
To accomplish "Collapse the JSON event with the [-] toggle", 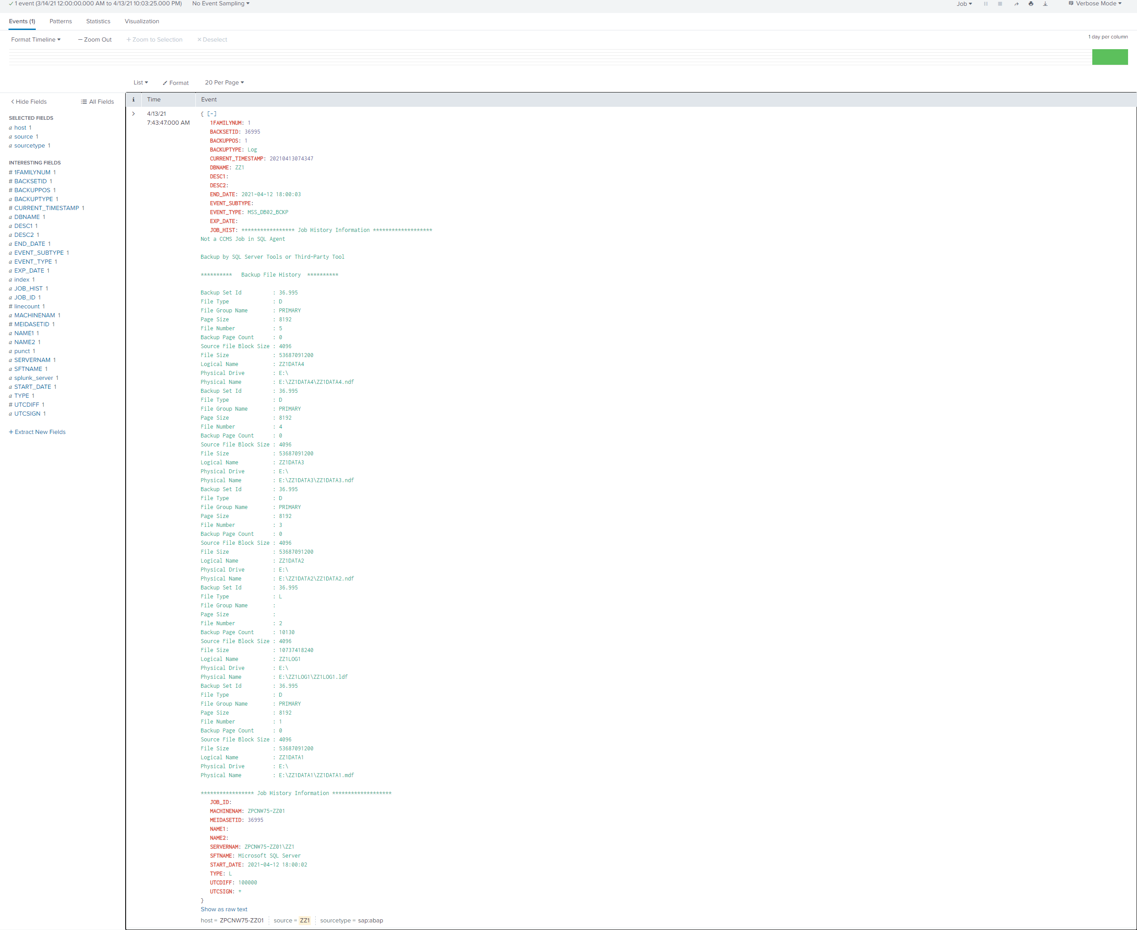I will [212, 114].
